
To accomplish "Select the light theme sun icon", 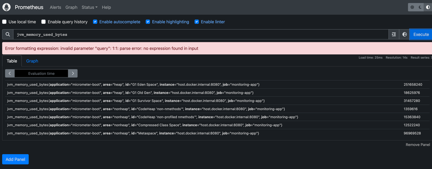I will (x=412, y=7).
